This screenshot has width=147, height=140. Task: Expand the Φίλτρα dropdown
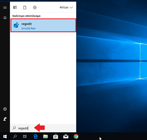[x=66, y=8]
